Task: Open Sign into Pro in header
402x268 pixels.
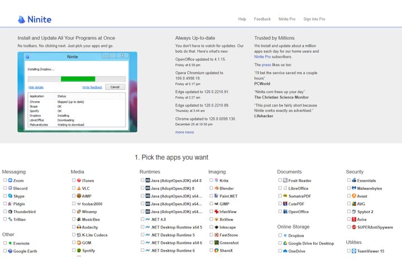Action: point(314,19)
